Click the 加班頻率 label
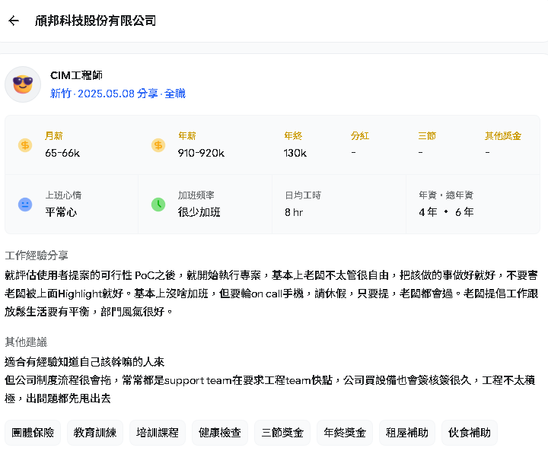This screenshot has width=548, height=454. tap(196, 195)
